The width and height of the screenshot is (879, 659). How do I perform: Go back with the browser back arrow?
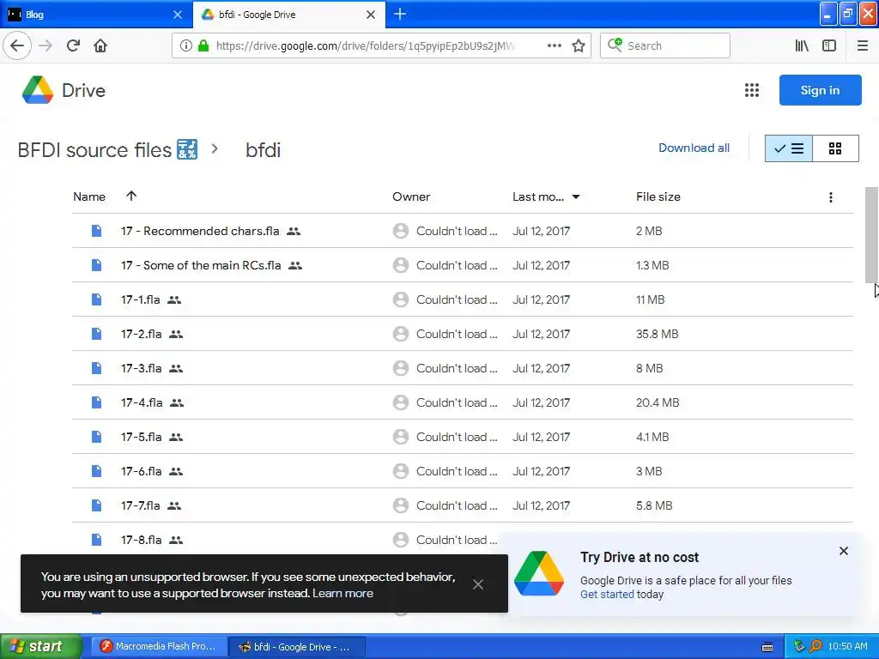(x=17, y=45)
